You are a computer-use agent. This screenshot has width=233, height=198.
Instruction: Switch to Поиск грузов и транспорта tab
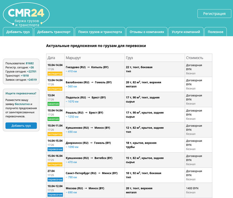(x=100, y=32)
